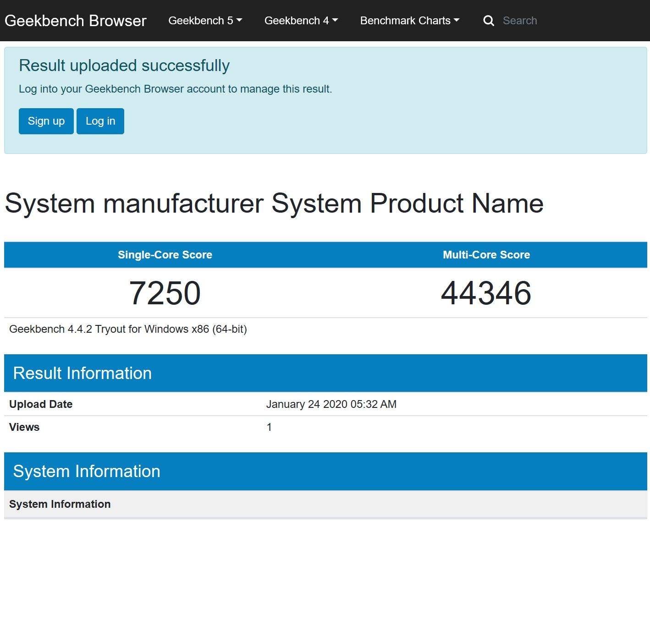This screenshot has height=643, width=650.
Task: Click the Sign up button
Action: pyautogui.click(x=46, y=121)
